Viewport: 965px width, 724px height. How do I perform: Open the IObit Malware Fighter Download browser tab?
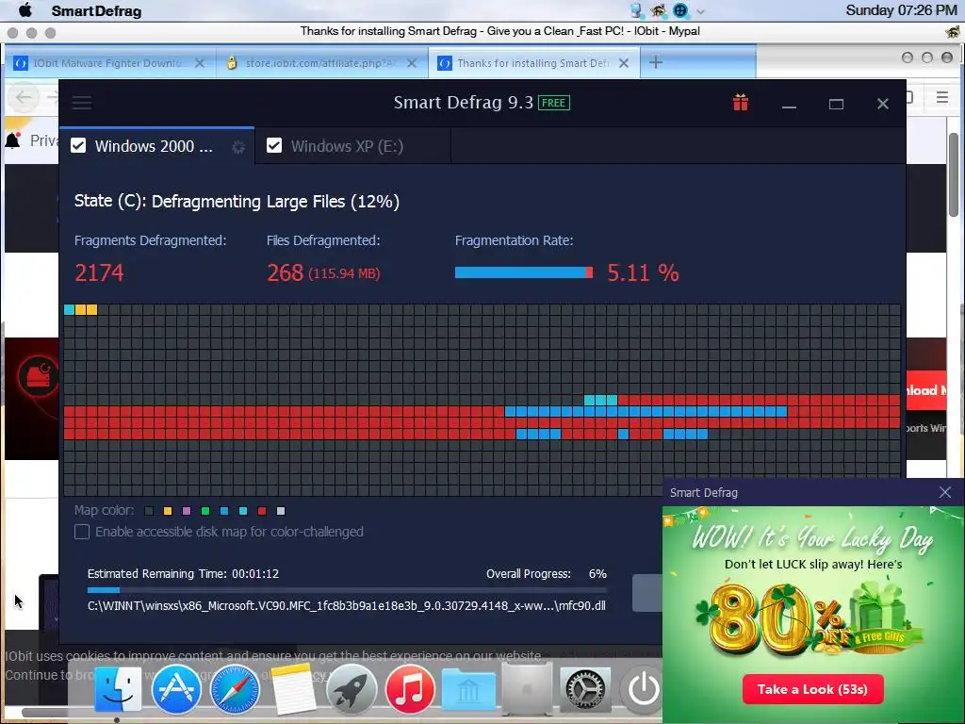tap(109, 63)
